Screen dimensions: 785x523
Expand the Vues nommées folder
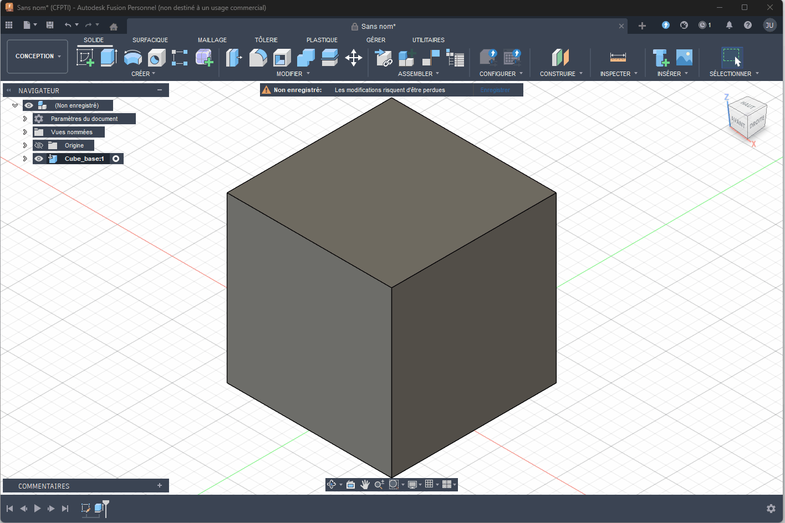[x=25, y=132]
